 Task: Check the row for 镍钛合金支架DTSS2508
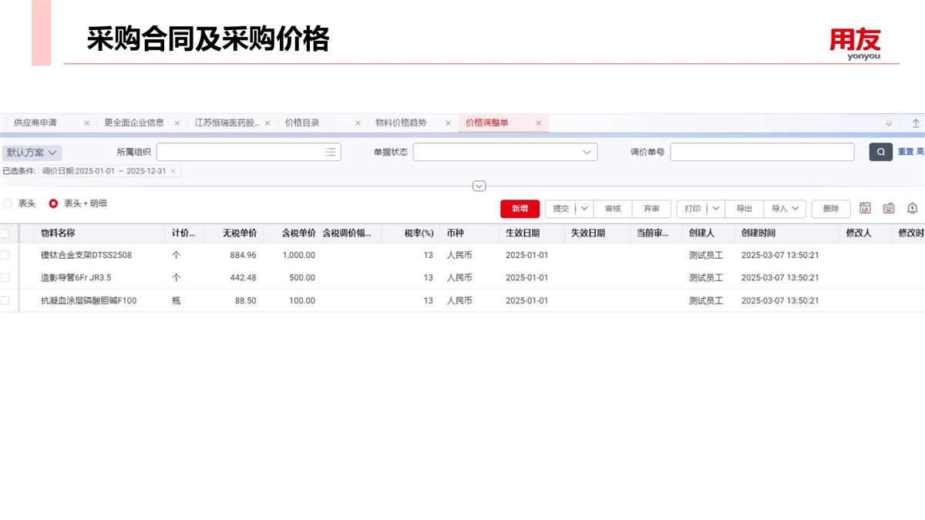[5, 255]
